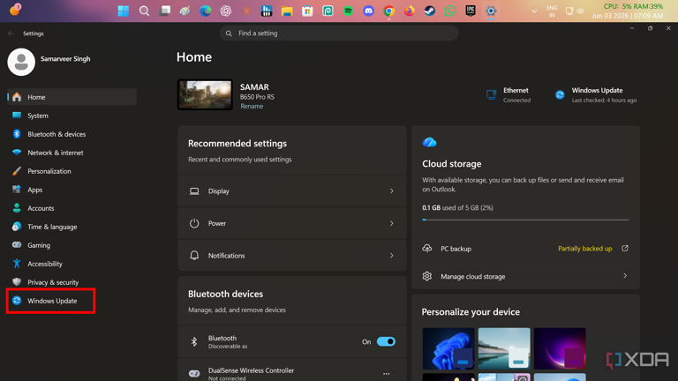The height and width of the screenshot is (381, 678).
Task: Open DualSense Wireless Controller more options
Action: [x=386, y=374]
